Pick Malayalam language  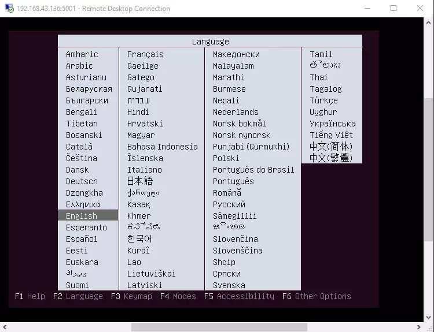click(x=233, y=66)
